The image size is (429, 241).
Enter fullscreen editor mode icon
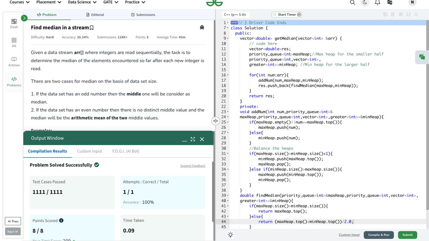click(416, 15)
